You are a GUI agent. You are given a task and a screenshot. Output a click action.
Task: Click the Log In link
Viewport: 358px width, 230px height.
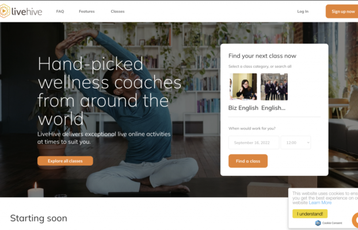(x=303, y=11)
